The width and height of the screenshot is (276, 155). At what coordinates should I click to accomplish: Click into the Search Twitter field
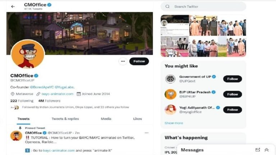(203, 6)
